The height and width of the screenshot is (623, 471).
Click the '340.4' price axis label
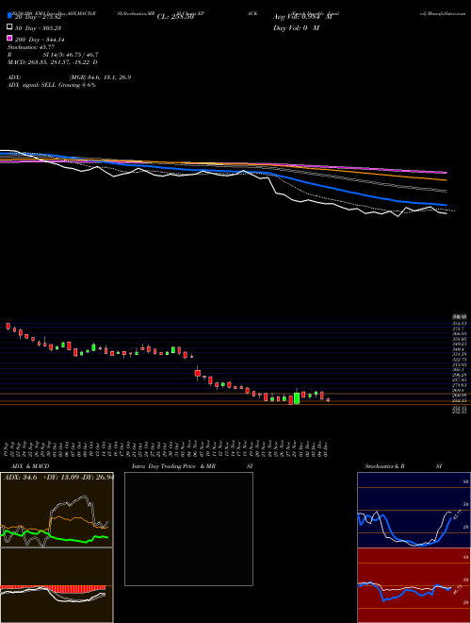point(460,349)
